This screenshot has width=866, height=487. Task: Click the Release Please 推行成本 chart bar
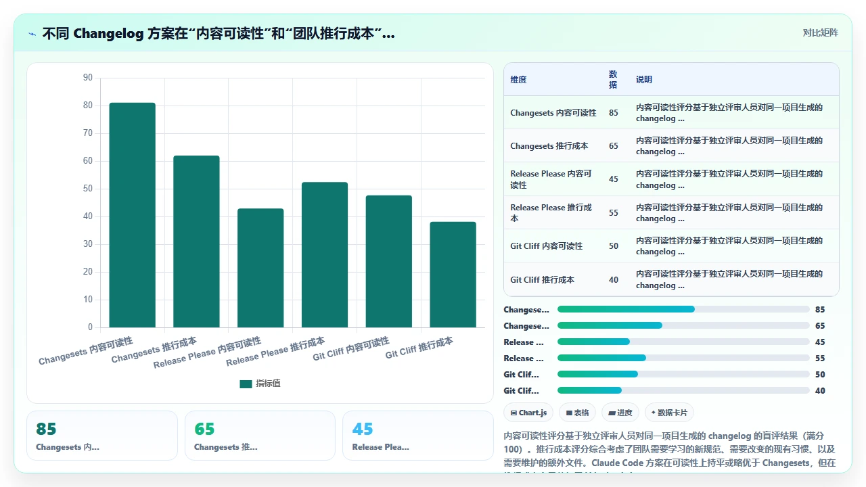(x=325, y=255)
